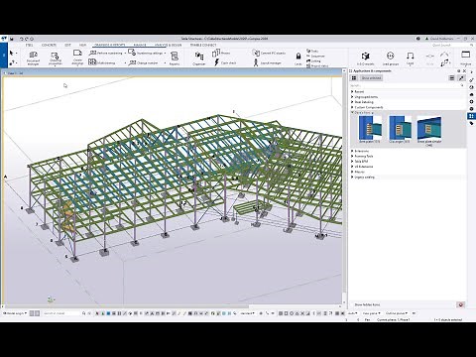Image resolution: width=476 pixels, height=357 pixels.
Task: Open the Phases manager
Action: tap(221, 53)
